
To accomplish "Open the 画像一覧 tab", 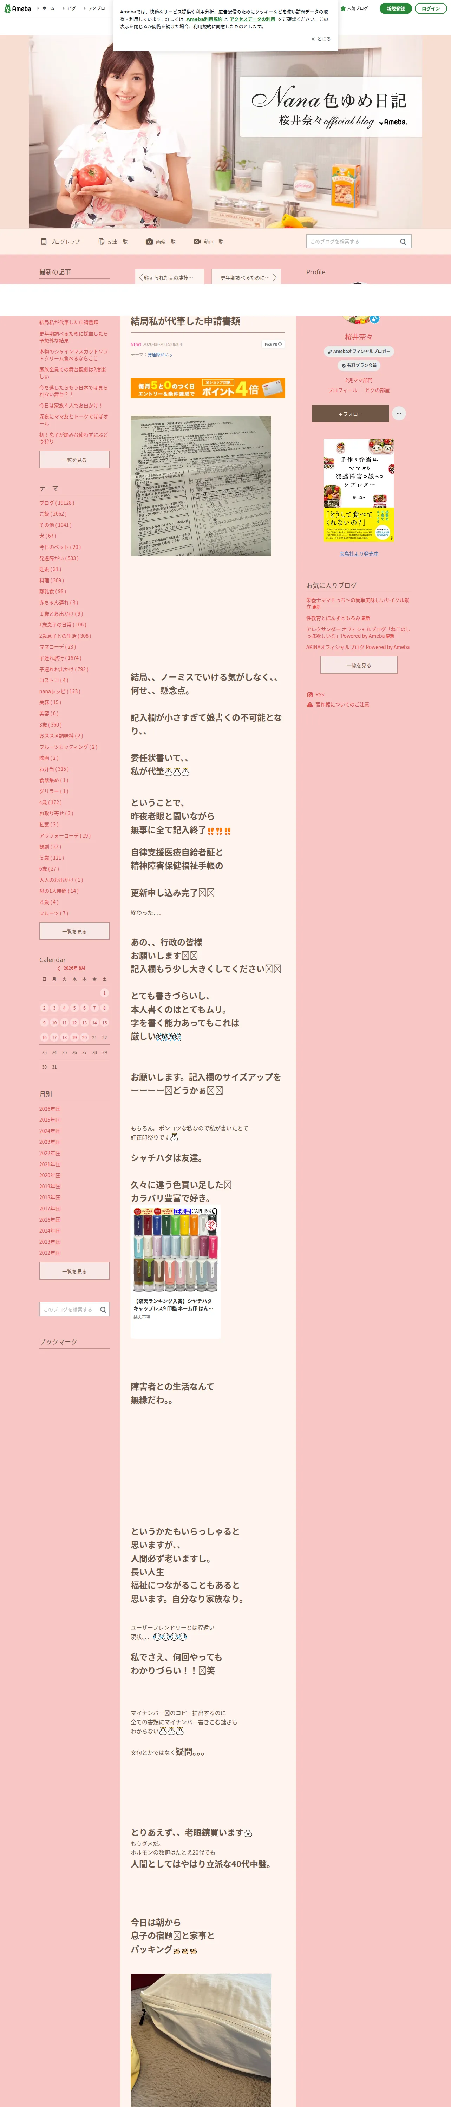I will coord(161,242).
